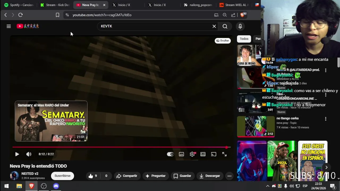Open options for the COMANDONOANRONLINE video
The image size is (340, 191).
pos(326,95)
